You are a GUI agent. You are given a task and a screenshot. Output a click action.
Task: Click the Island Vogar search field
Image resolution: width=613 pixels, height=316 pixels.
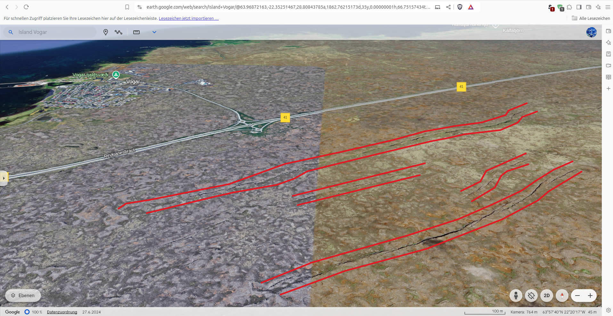point(51,32)
